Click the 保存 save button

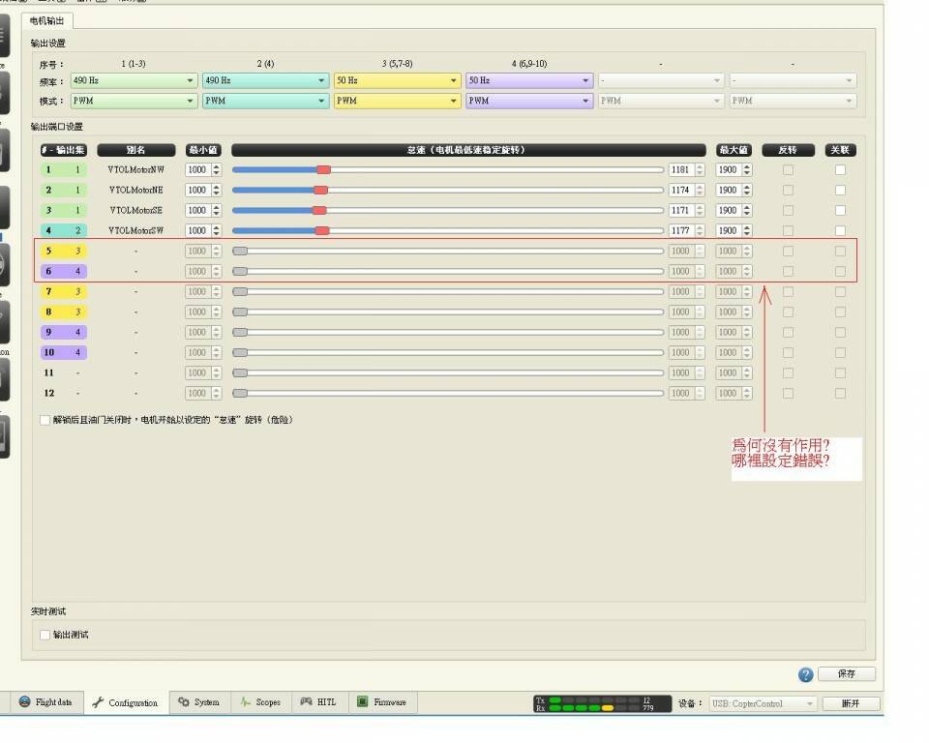click(846, 673)
